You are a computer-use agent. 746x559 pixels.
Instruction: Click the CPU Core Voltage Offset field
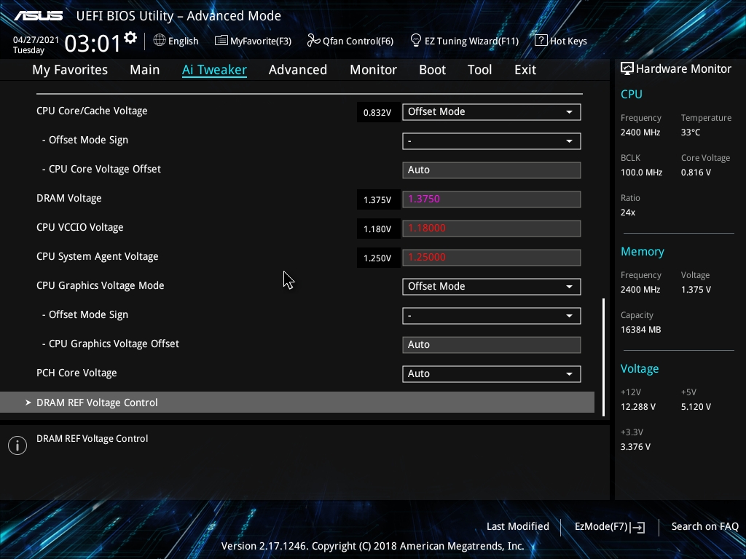coord(492,170)
